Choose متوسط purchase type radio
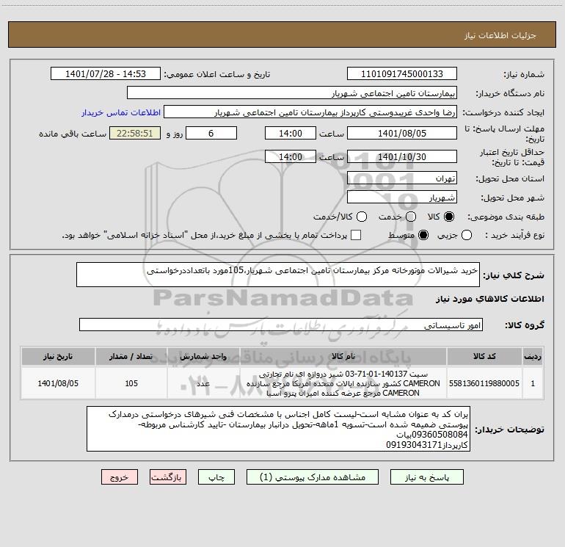Screen dimensions: 565x547 click(x=423, y=235)
